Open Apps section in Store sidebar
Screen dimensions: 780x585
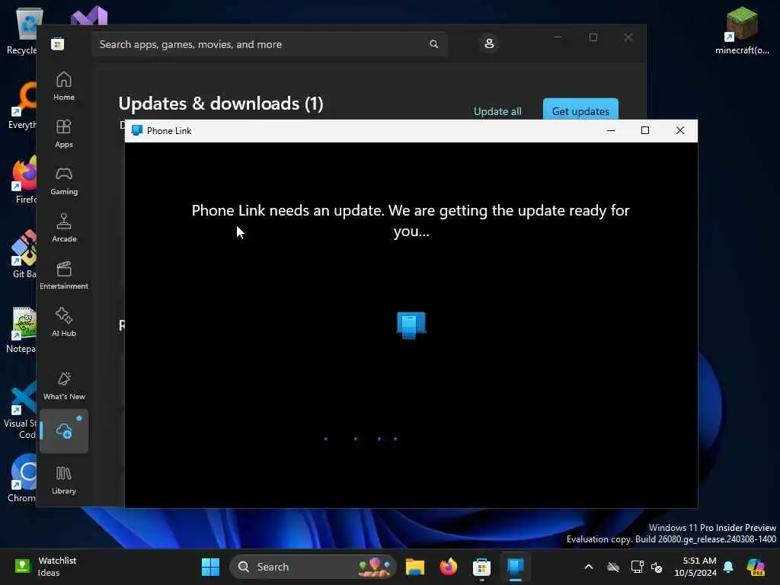[64, 133]
